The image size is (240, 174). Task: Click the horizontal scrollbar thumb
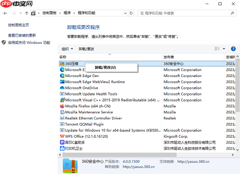(x=120, y=155)
